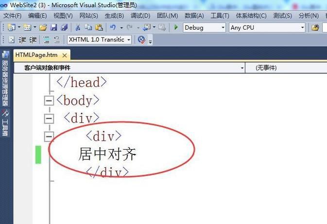Click the New Project icon
The width and height of the screenshot is (327, 224).
click(11, 28)
